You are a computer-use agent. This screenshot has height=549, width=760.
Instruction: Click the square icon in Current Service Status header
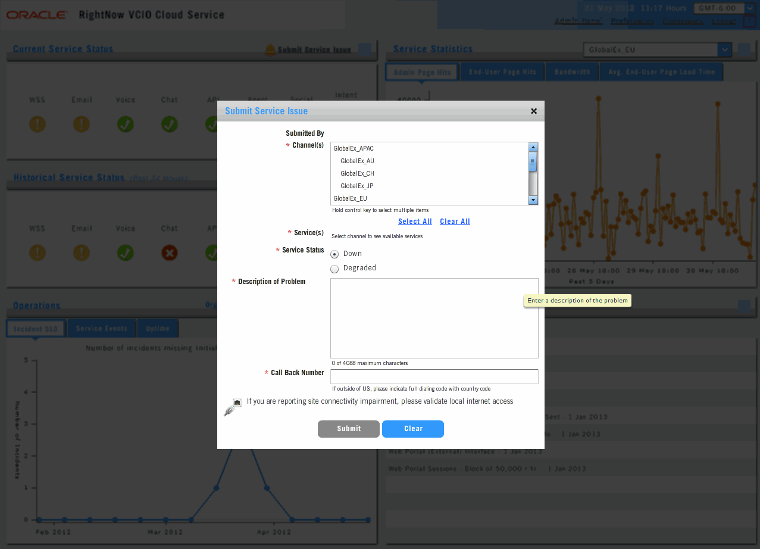click(365, 49)
